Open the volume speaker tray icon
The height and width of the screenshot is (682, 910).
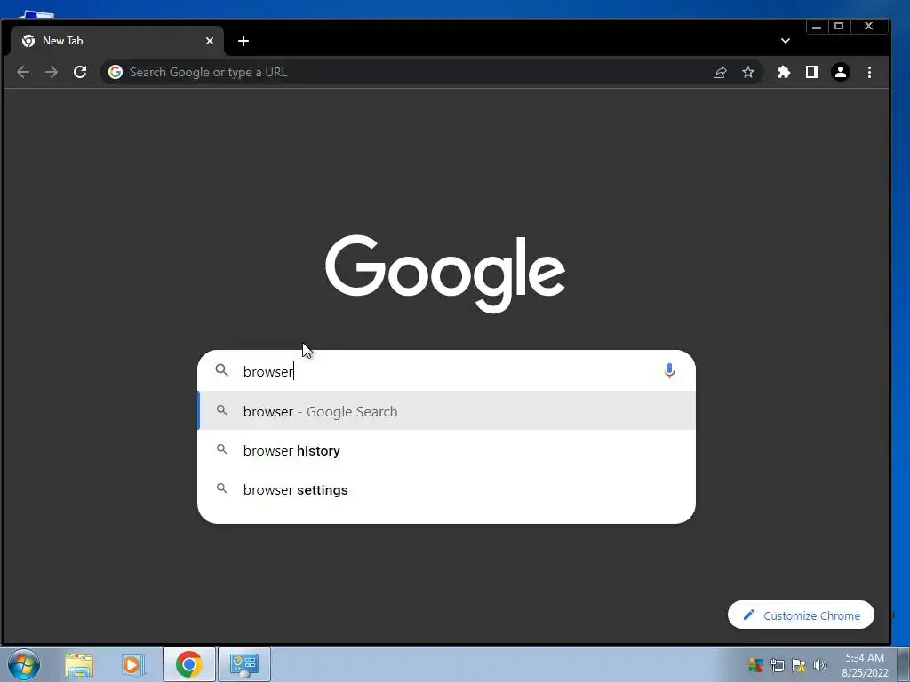820,665
